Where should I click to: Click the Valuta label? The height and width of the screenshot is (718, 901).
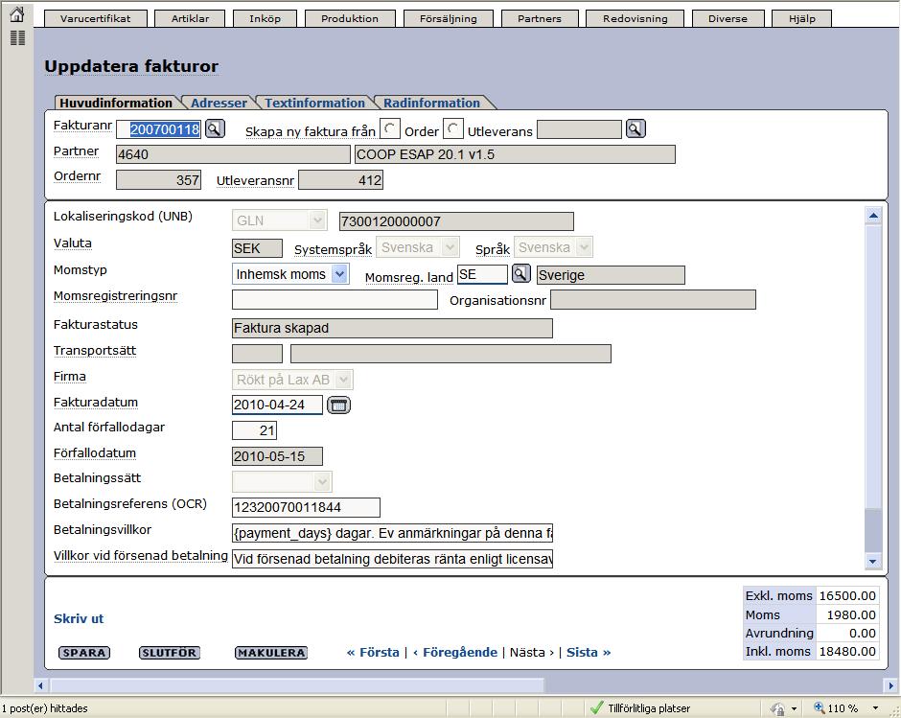[73, 243]
